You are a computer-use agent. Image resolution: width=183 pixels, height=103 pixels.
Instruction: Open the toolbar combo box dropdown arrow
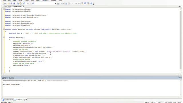55,3
